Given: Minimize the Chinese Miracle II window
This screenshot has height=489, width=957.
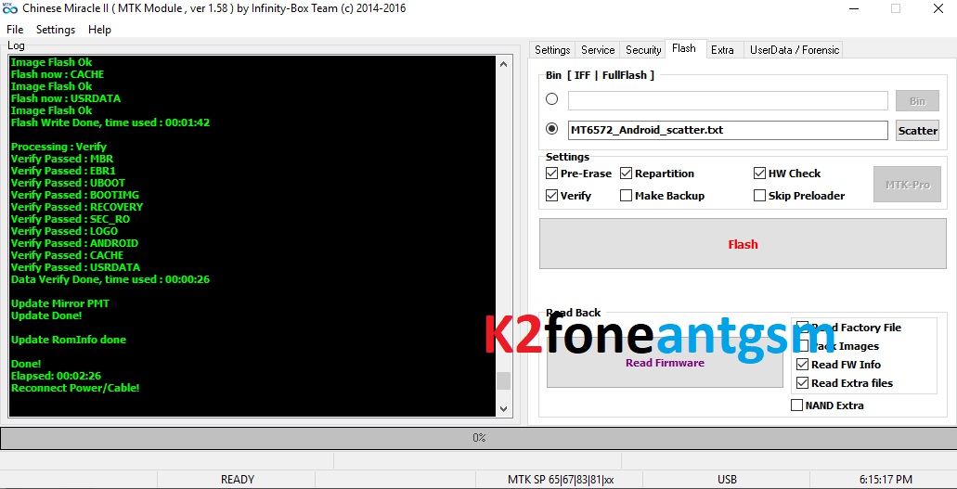Looking at the screenshot, I should 854,8.
